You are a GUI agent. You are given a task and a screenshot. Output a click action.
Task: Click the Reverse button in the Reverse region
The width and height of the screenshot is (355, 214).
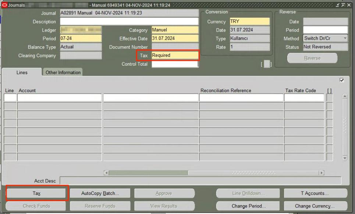pos(312,58)
